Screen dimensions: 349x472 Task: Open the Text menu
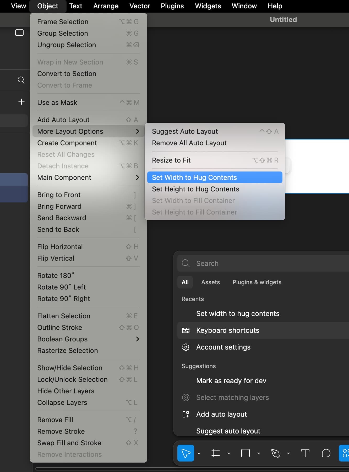click(x=76, y=6)
